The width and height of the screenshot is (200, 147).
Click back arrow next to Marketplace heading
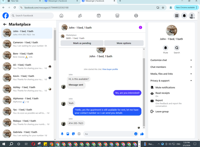[5, 24]
